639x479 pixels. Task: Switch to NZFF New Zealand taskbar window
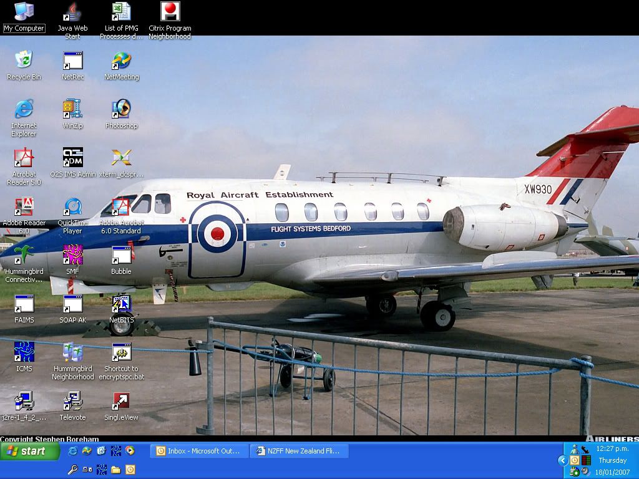[299, 451]
